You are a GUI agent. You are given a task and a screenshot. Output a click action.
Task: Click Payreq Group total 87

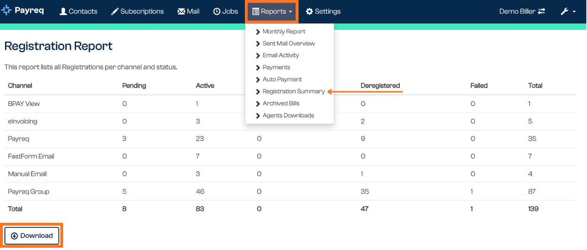[532, 192]
